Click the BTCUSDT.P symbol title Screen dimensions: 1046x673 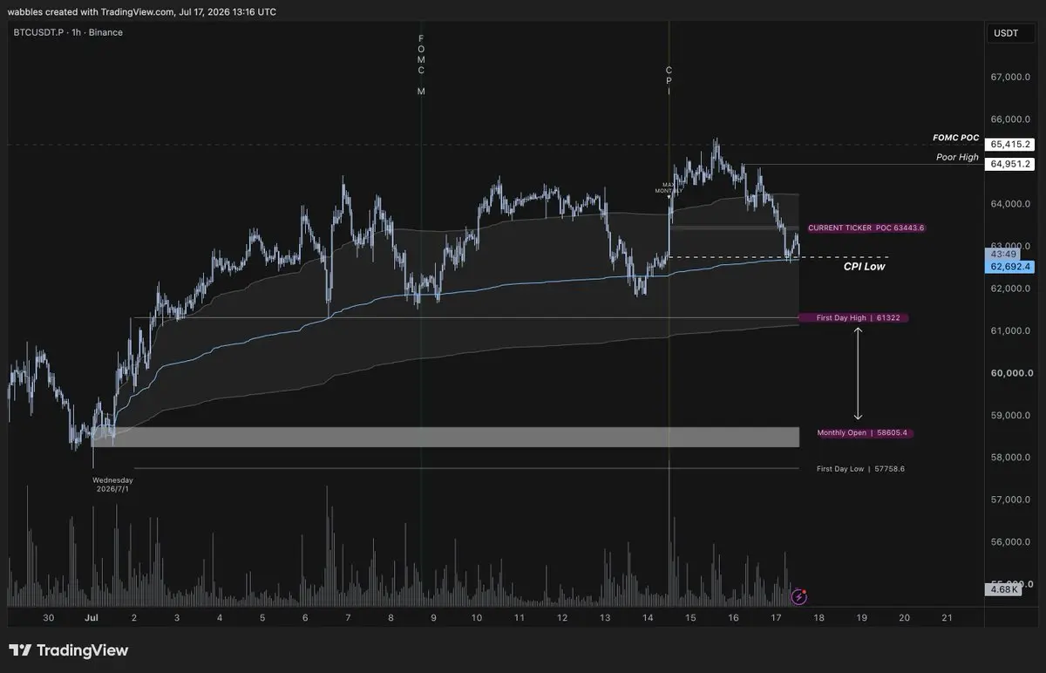click(65, 32)
